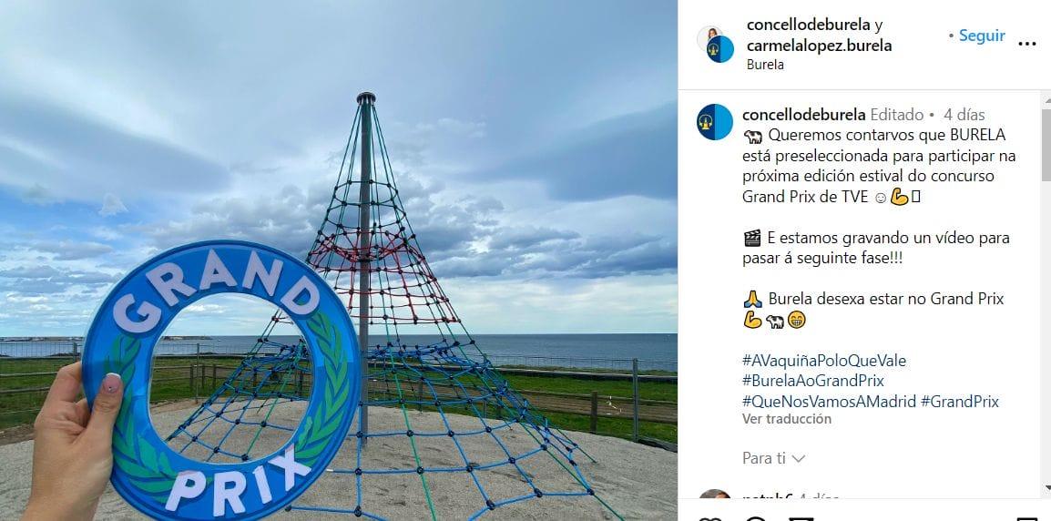Expand the Para ti comments sort dropdown
The height and width of the screenshot is (521, 1051).
coord(773,459)
